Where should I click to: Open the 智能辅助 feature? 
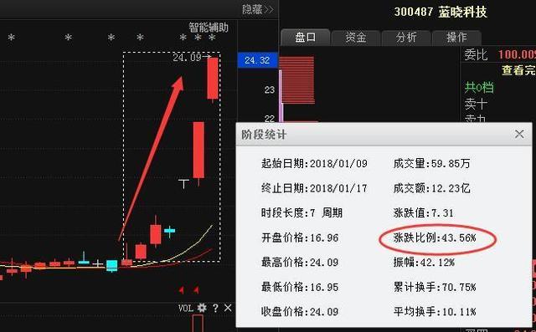tap(209, 28)
